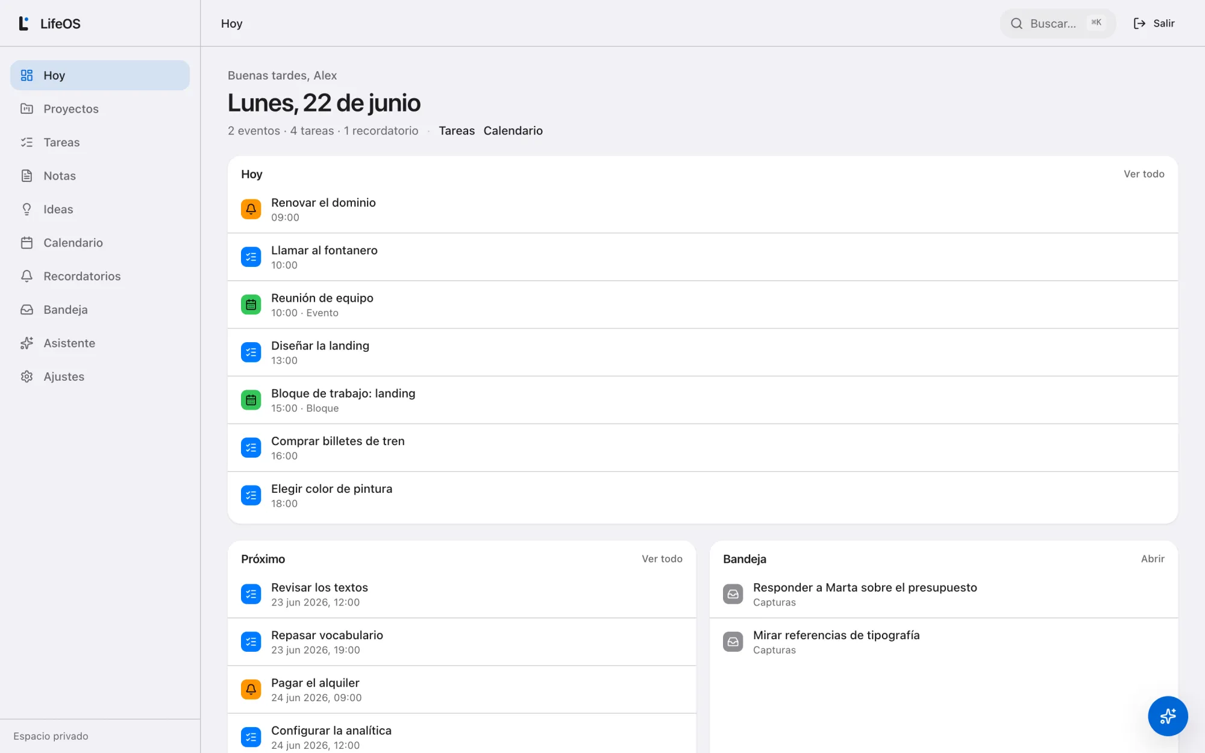The image size is (1205, 753).
Task: Click task icon for Llamar al fontanero
Action: (x=251, y=257)
